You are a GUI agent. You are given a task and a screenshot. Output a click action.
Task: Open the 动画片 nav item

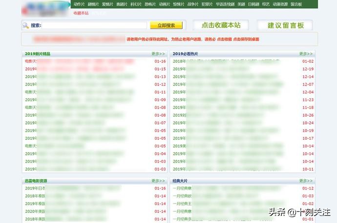[164, 4]
